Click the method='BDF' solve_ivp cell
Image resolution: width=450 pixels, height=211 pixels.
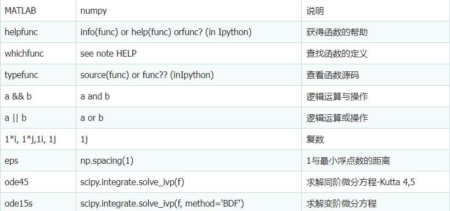coord(189,202)
